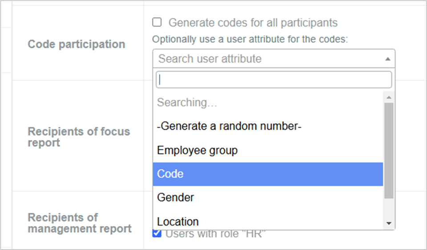The width and height of the screenshot is (427, 250).
Task: Click the scrollbar track below the thumb
Action: [x=389, y=208]
